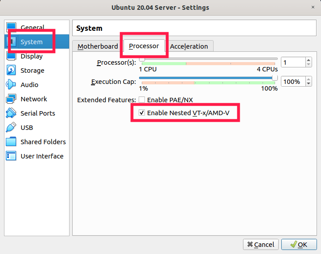
Task: Select the General category label
Action: (x=33, y=27)
